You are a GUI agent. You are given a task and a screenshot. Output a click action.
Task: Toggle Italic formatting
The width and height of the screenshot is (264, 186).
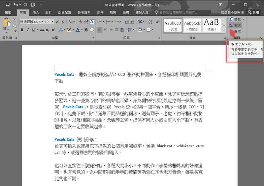click(28, 30)
